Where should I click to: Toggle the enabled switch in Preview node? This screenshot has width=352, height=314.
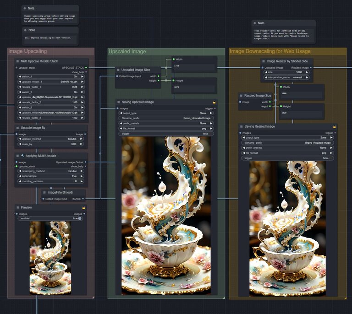(x=80, y=218)
